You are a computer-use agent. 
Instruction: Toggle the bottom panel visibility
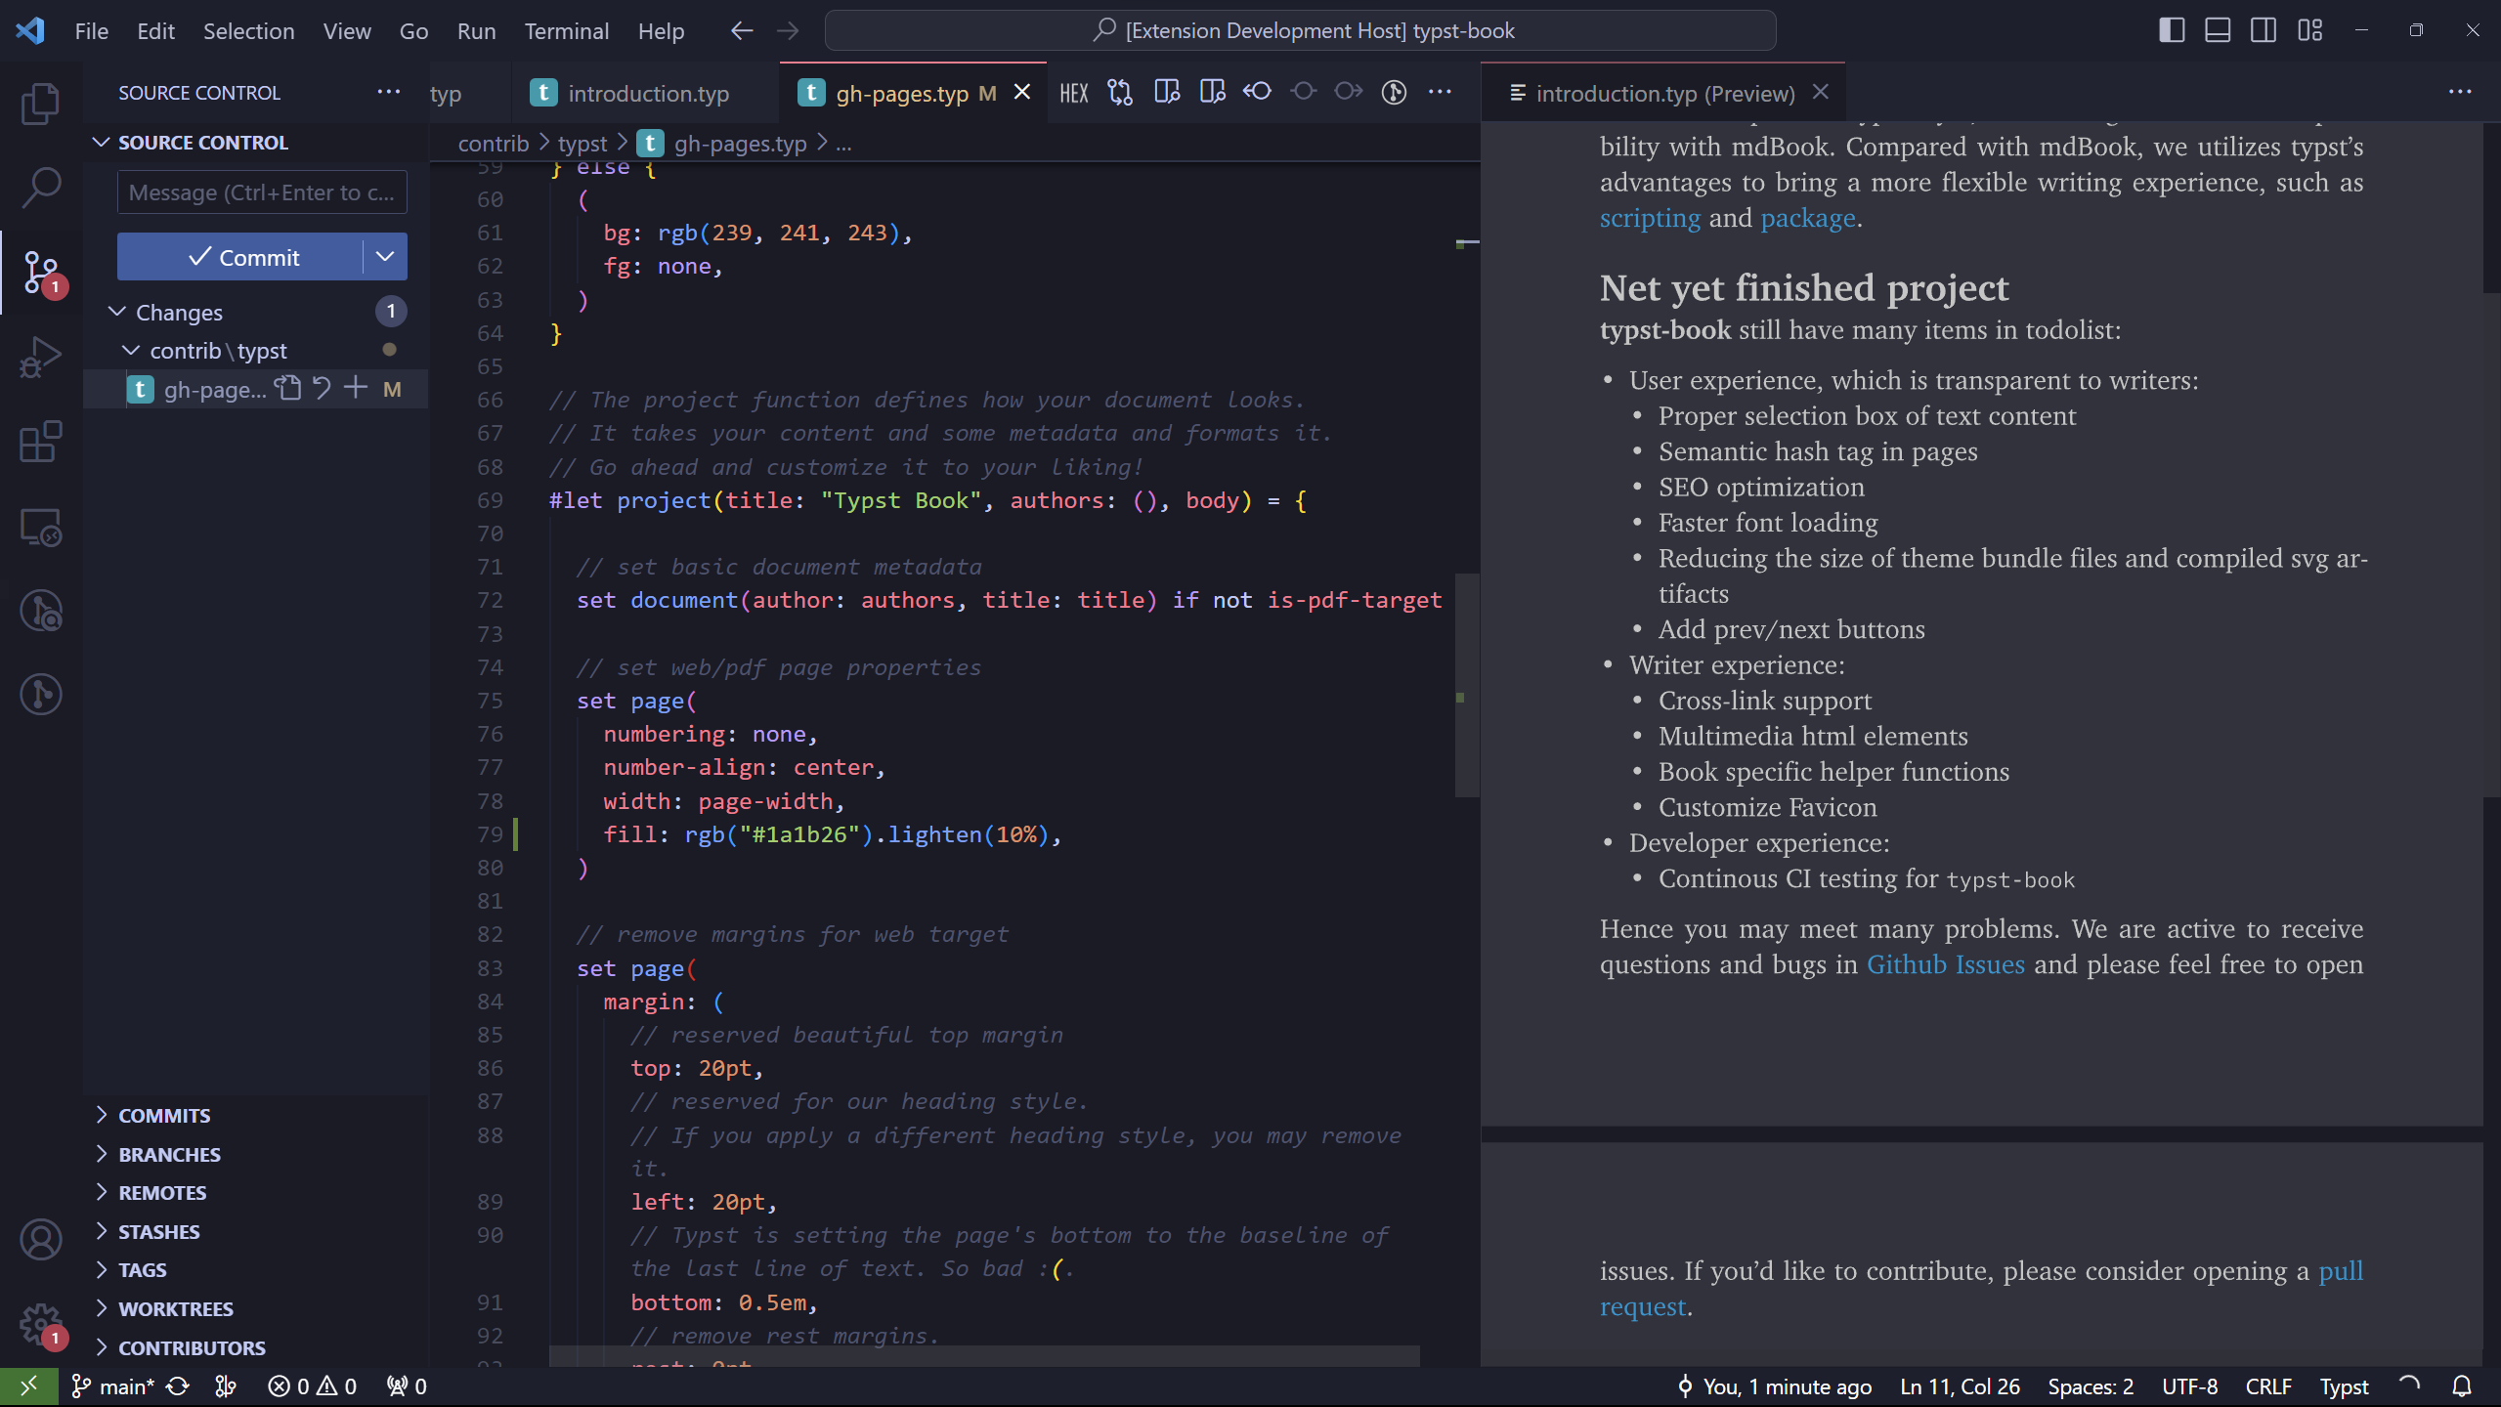2217,30
